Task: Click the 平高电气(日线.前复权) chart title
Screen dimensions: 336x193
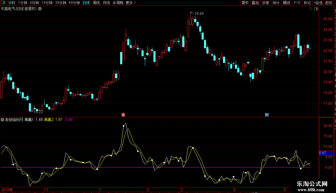Action: [19, 9]
